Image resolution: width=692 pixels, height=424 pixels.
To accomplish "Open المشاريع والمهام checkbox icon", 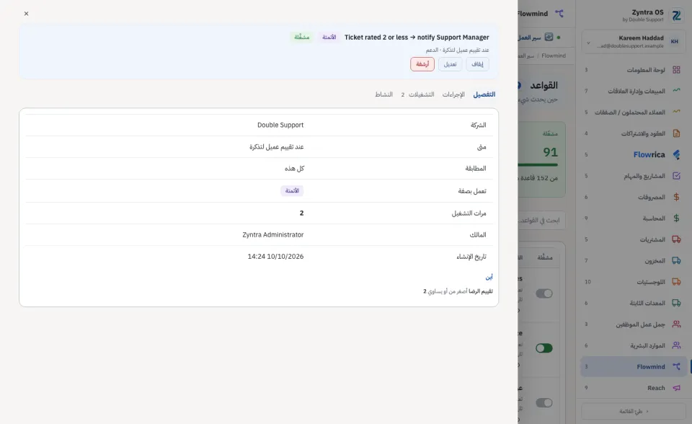I will [x=676, y=176].
